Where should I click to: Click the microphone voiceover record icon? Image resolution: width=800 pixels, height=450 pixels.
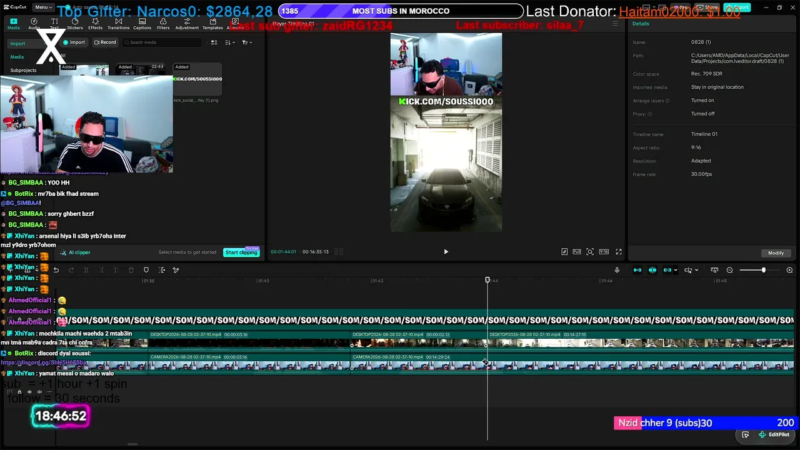pos(617,270)
